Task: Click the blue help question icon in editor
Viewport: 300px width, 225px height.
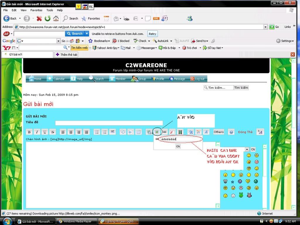Action: click(231, 132)
